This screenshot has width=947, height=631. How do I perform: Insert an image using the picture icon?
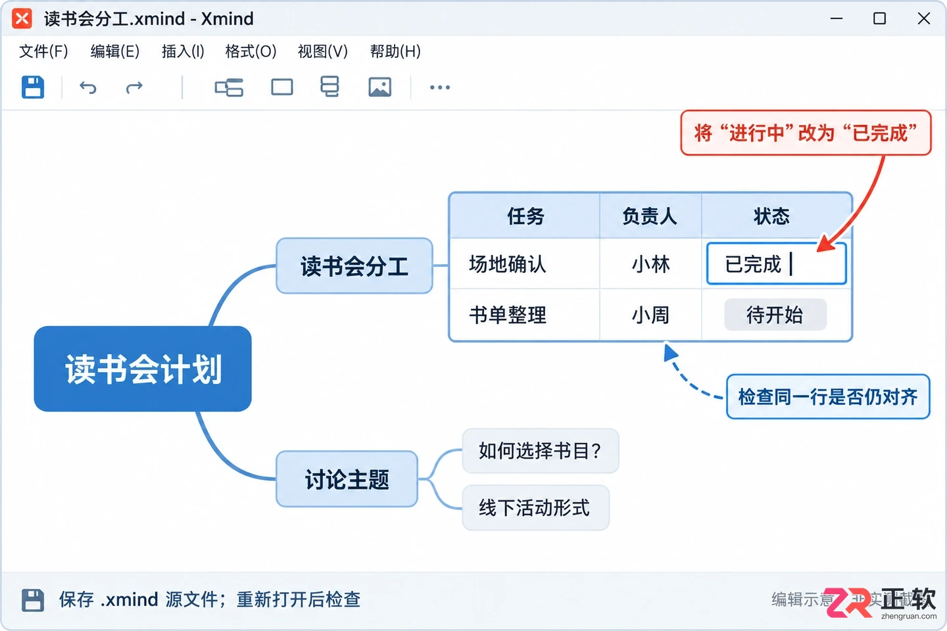380,87
